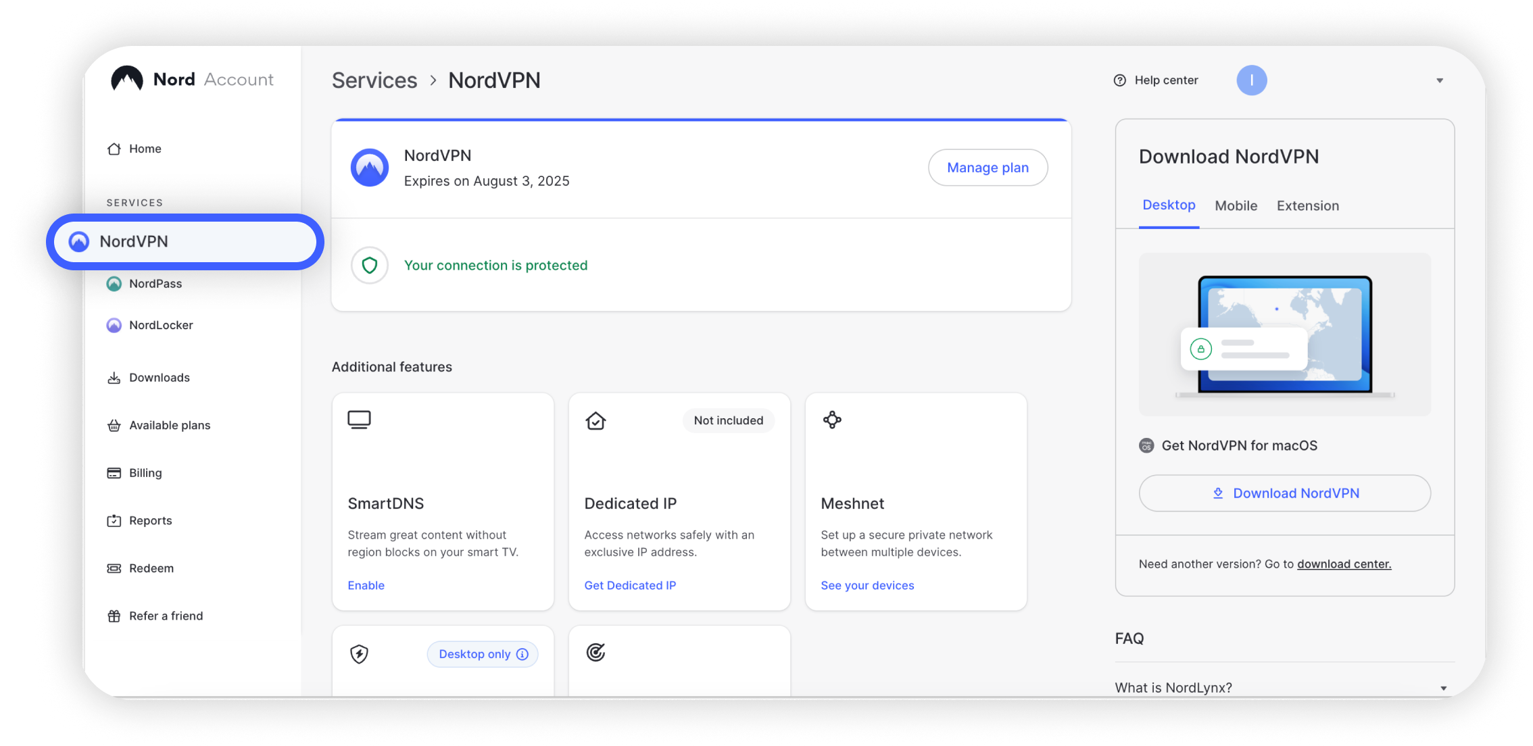
Task: Click the Services breadcrumb link
Action: click(x=374, y=80)
